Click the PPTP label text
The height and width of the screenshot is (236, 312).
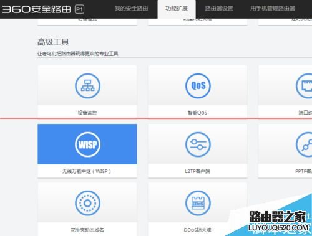click(303, 171)
